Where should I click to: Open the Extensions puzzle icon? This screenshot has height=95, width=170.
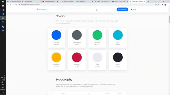[x=162, y=5]
